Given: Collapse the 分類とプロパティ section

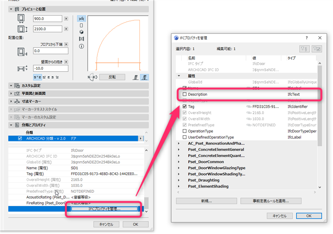Looking at the screenshot, I should (11, 125).
